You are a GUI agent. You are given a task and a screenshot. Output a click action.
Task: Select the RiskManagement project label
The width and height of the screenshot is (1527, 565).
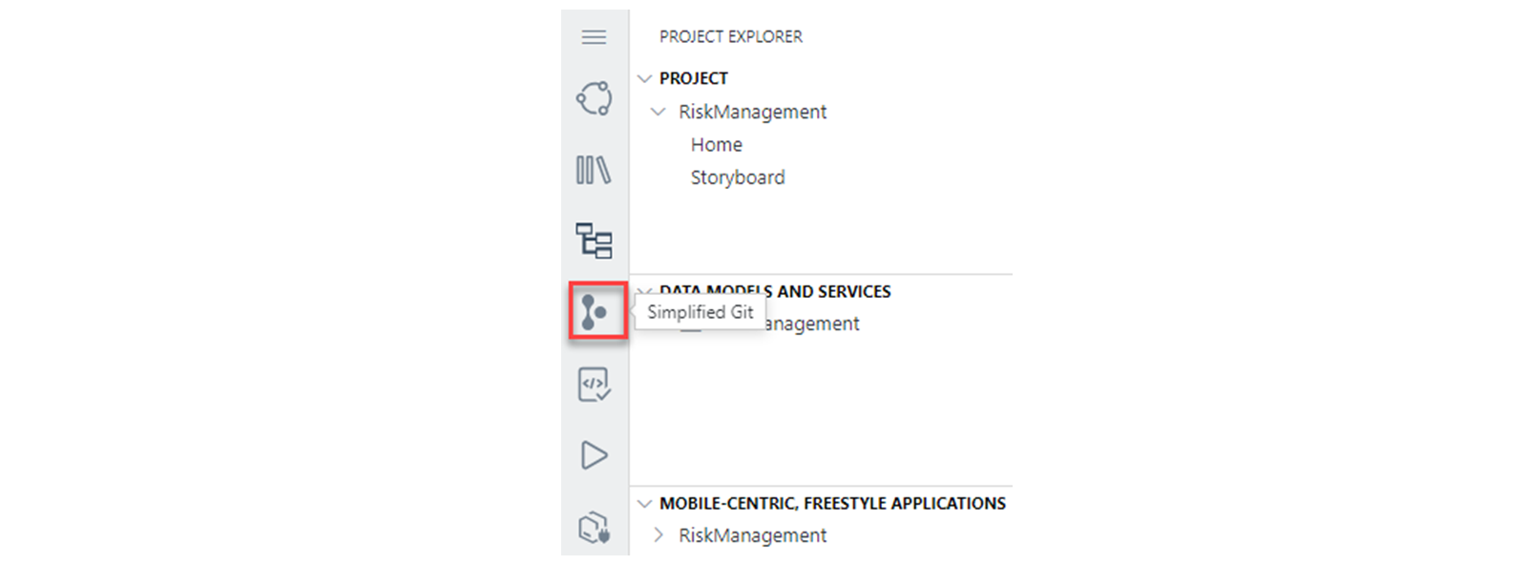[752, 112]
